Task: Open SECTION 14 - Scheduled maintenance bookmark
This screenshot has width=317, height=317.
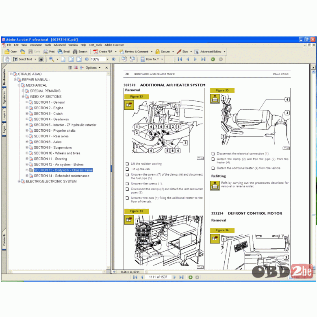Action: (61, 176)
